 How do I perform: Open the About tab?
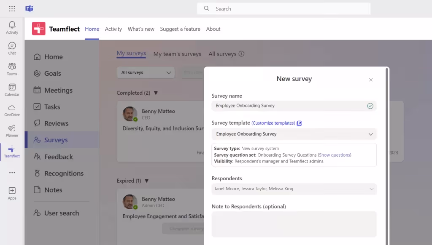[x=213, y=29]
